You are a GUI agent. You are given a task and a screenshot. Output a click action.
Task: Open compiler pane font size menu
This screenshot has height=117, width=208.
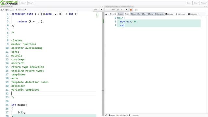(x=107, y=14)
